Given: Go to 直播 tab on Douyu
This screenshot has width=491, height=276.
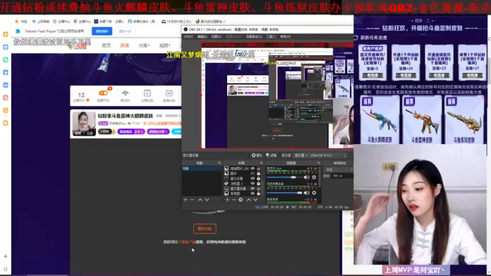Looking at the screenshot, I should [x=125, y=45].
